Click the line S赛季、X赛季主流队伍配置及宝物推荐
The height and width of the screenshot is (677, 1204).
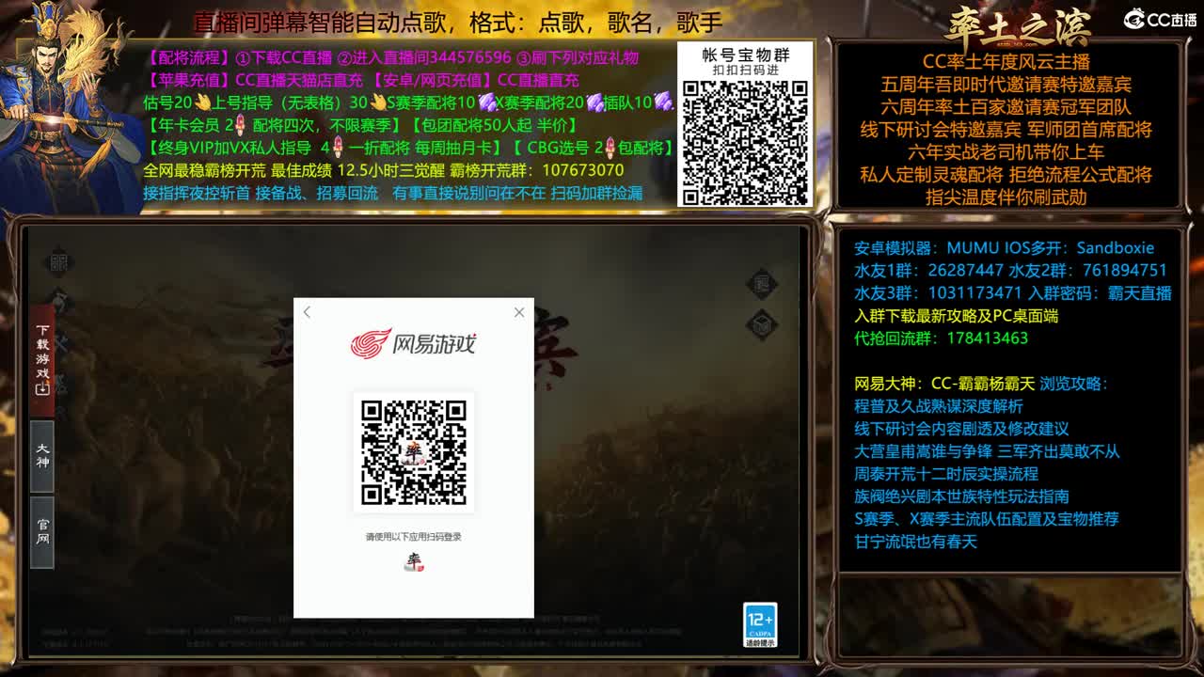coord(986,519)
